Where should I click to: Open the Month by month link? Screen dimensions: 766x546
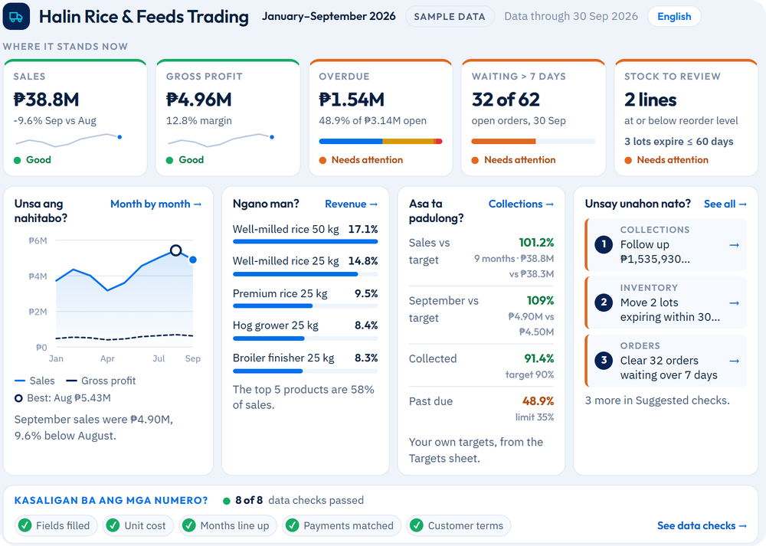point(155,204)
